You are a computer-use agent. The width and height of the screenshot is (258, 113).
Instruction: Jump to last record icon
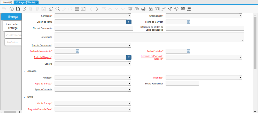point(123,9)
